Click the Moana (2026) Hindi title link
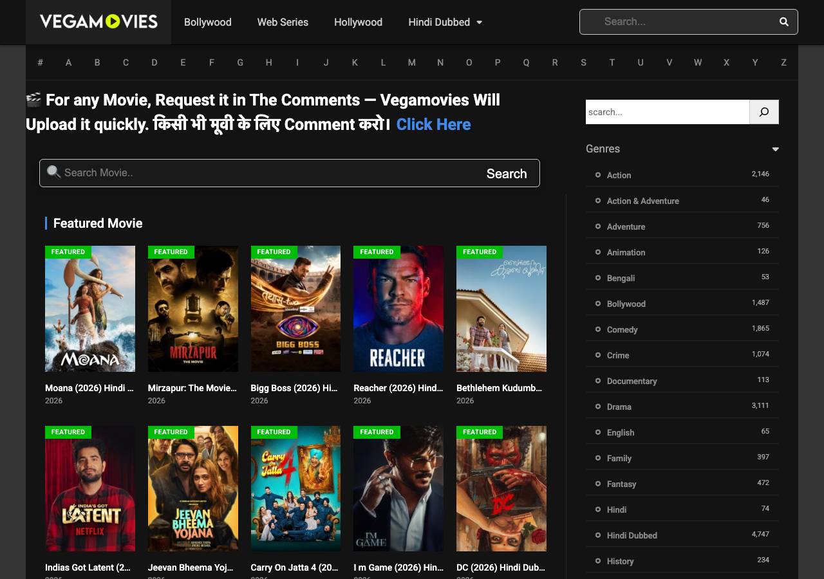Viewport: 824px width, 579px height. coord(89,388)
